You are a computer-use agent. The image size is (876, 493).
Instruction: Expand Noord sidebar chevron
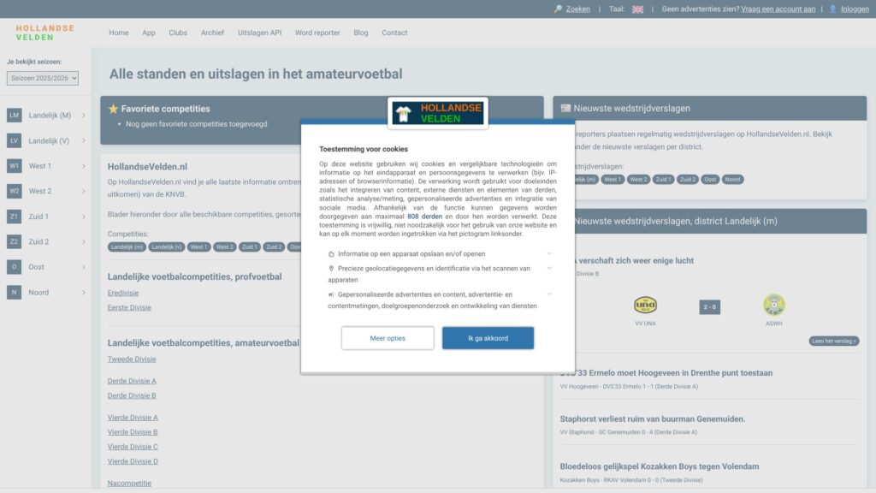point(84,293)
